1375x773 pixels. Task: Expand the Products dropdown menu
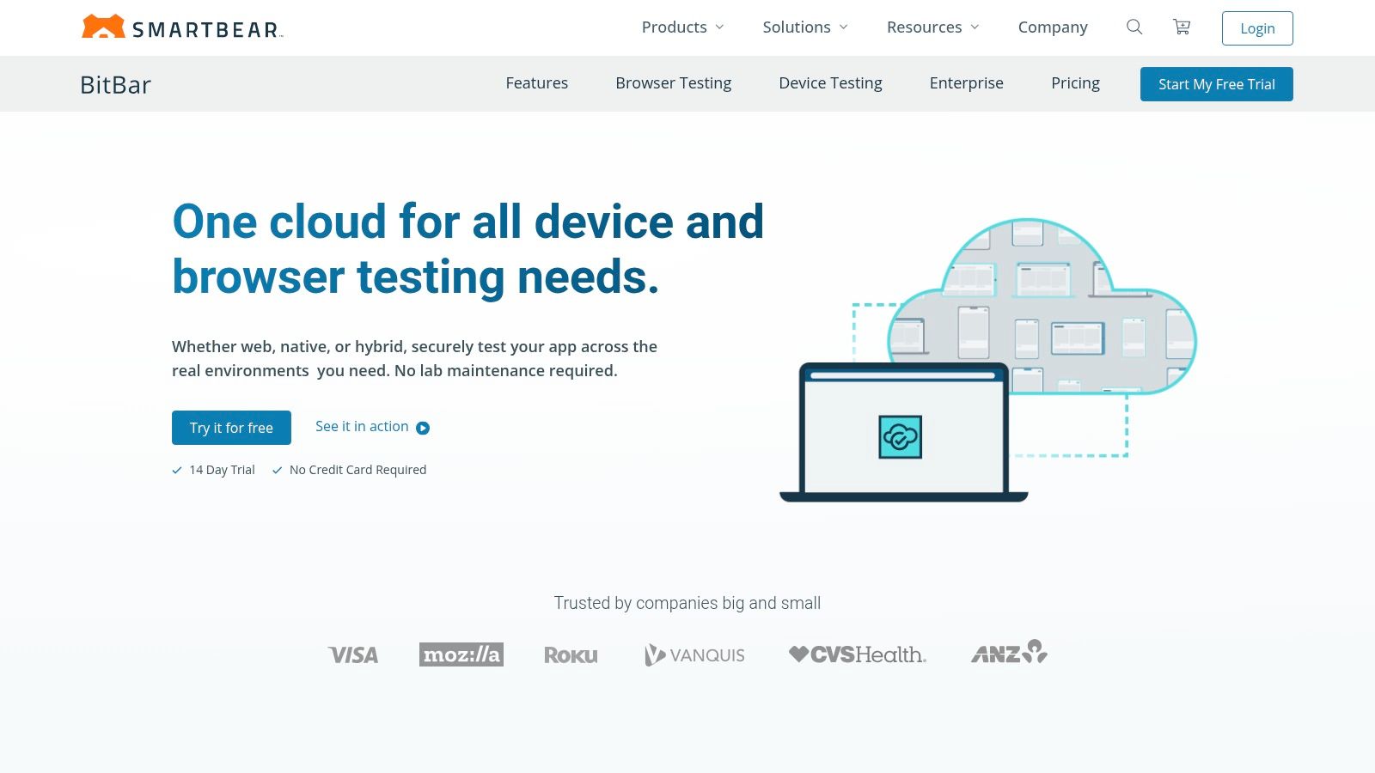coord(682,27)
